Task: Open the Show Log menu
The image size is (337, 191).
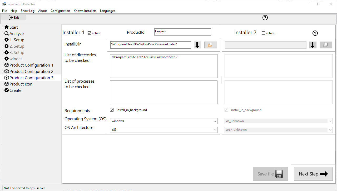Action: tap(28, 11)
